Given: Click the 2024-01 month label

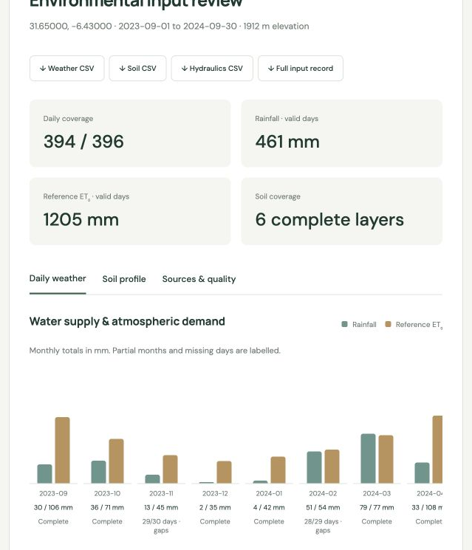Looking at the screenshot, I should coord(269,494).
